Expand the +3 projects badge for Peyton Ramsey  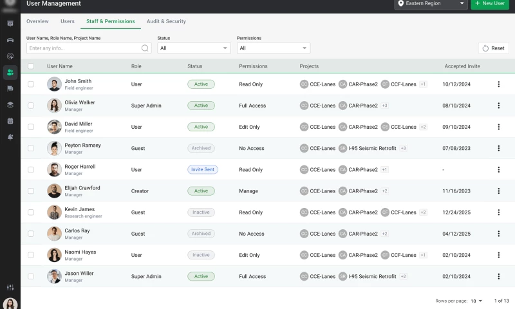coord(404,148)
